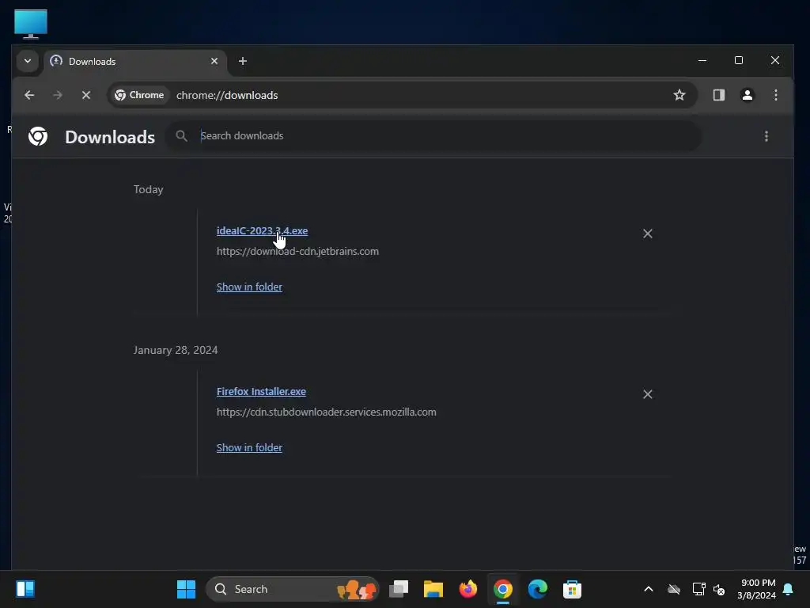Image resolution: width=810 pixels, height=608 pixels.
Task: Open the desktop monitor shortcut icon
Action: click(31, 24)
